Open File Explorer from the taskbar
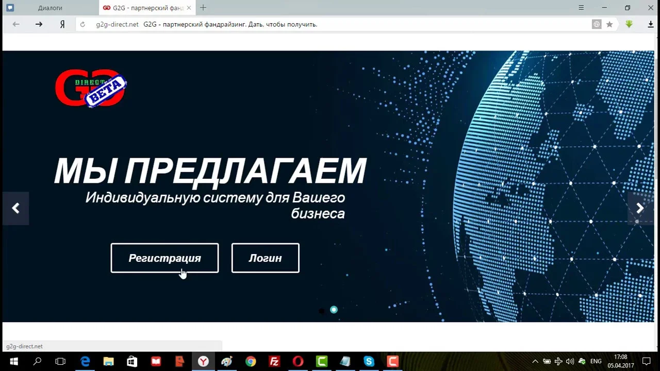 point(108,361)
